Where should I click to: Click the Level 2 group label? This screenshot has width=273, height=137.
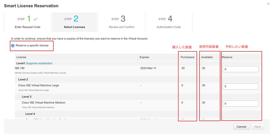[23, 80]
